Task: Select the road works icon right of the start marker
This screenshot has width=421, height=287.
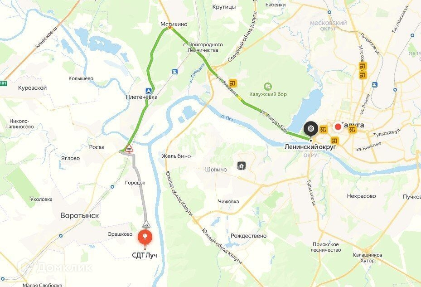Action: [323, 130]
